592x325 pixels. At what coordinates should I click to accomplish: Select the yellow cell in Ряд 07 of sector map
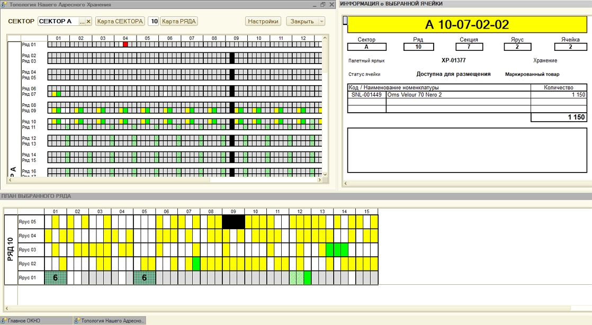(54, 94)
